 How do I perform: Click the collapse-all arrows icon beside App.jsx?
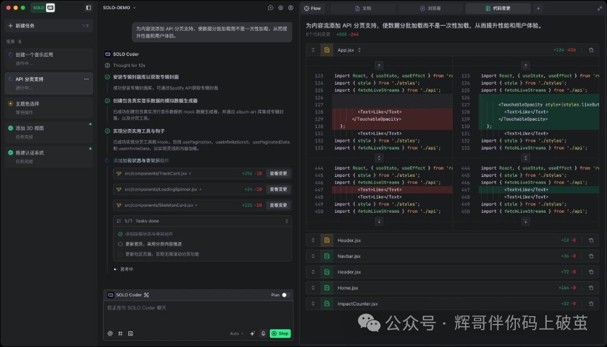point(313,49)
